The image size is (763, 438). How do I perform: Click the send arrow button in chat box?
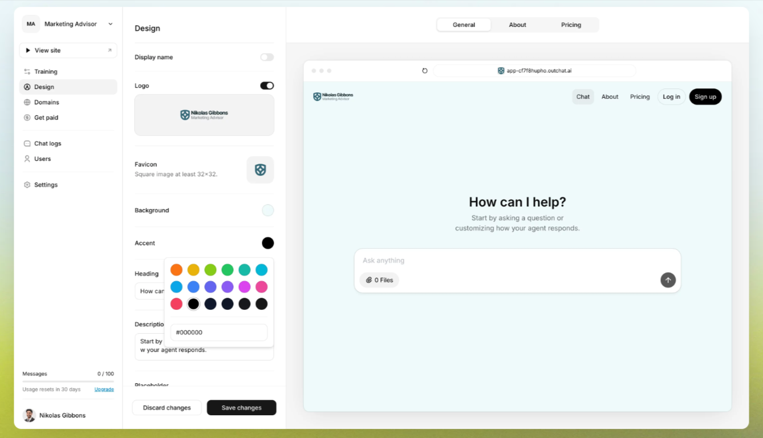(668, 280)
